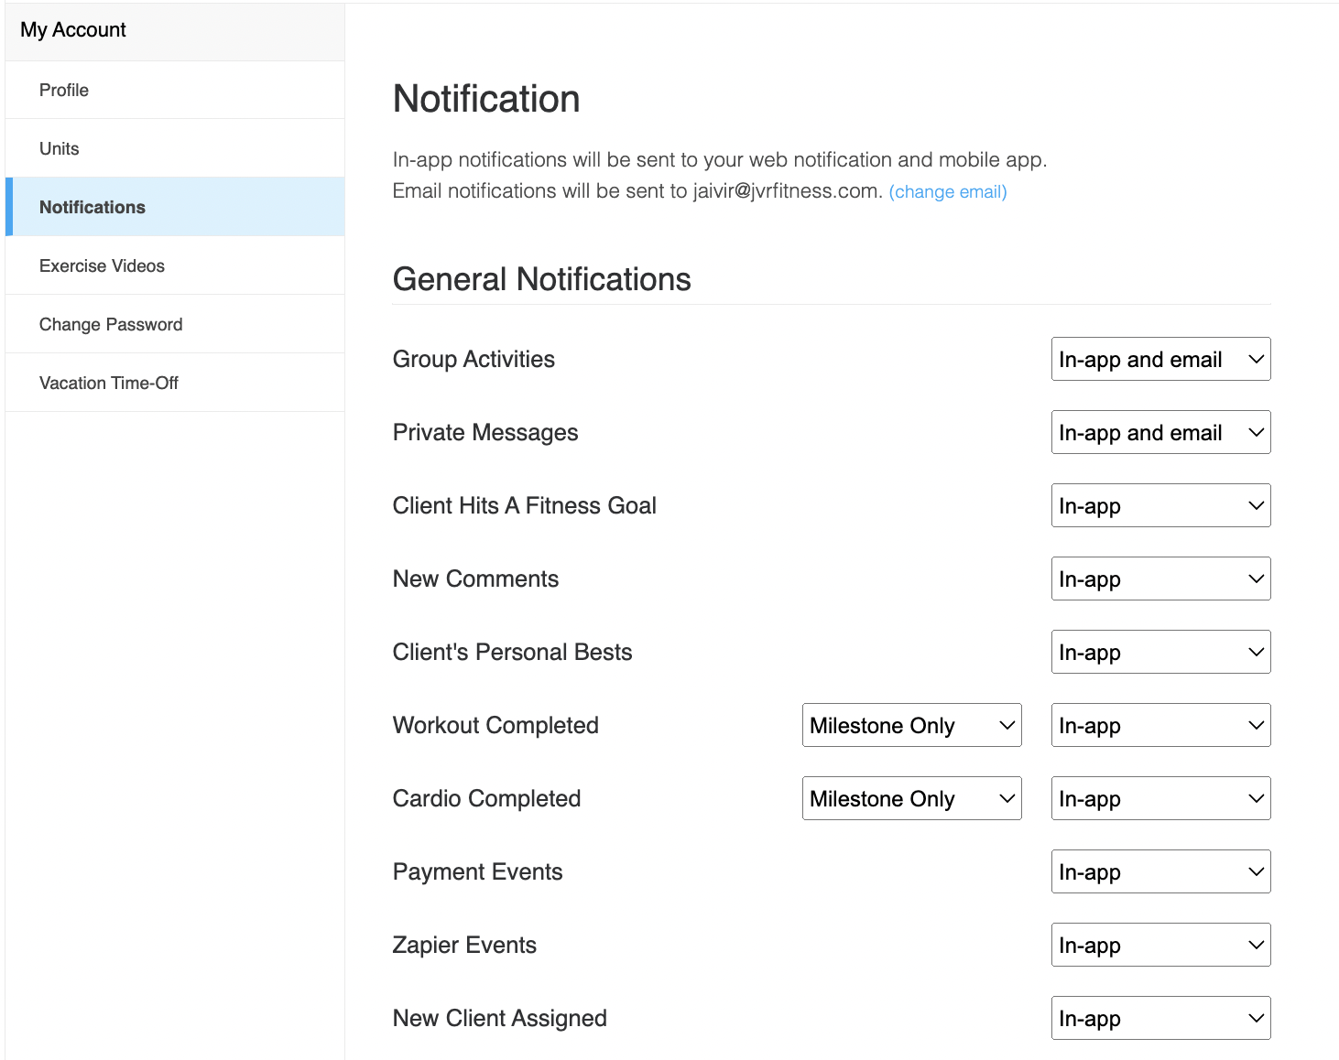This screenshot has height=1060, width=1339.
Task: Click the New Comments label
Action: point(475,579)
